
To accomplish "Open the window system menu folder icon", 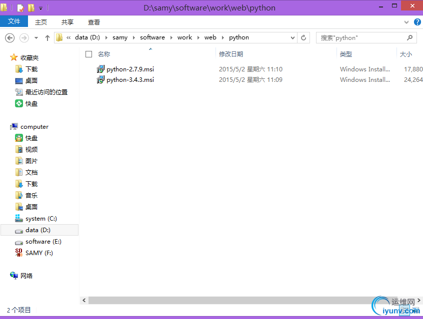I will point(4,7).
